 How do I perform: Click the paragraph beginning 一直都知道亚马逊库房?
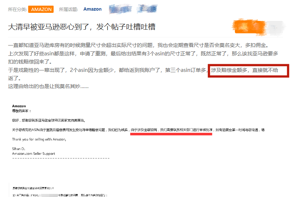[138, 45]
